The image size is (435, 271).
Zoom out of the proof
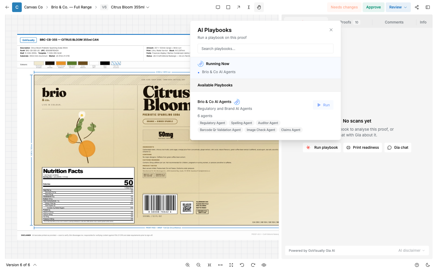click(198, 265)
